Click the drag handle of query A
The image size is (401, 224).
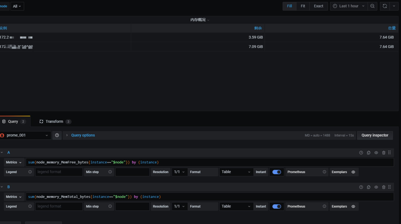point(389,153)
